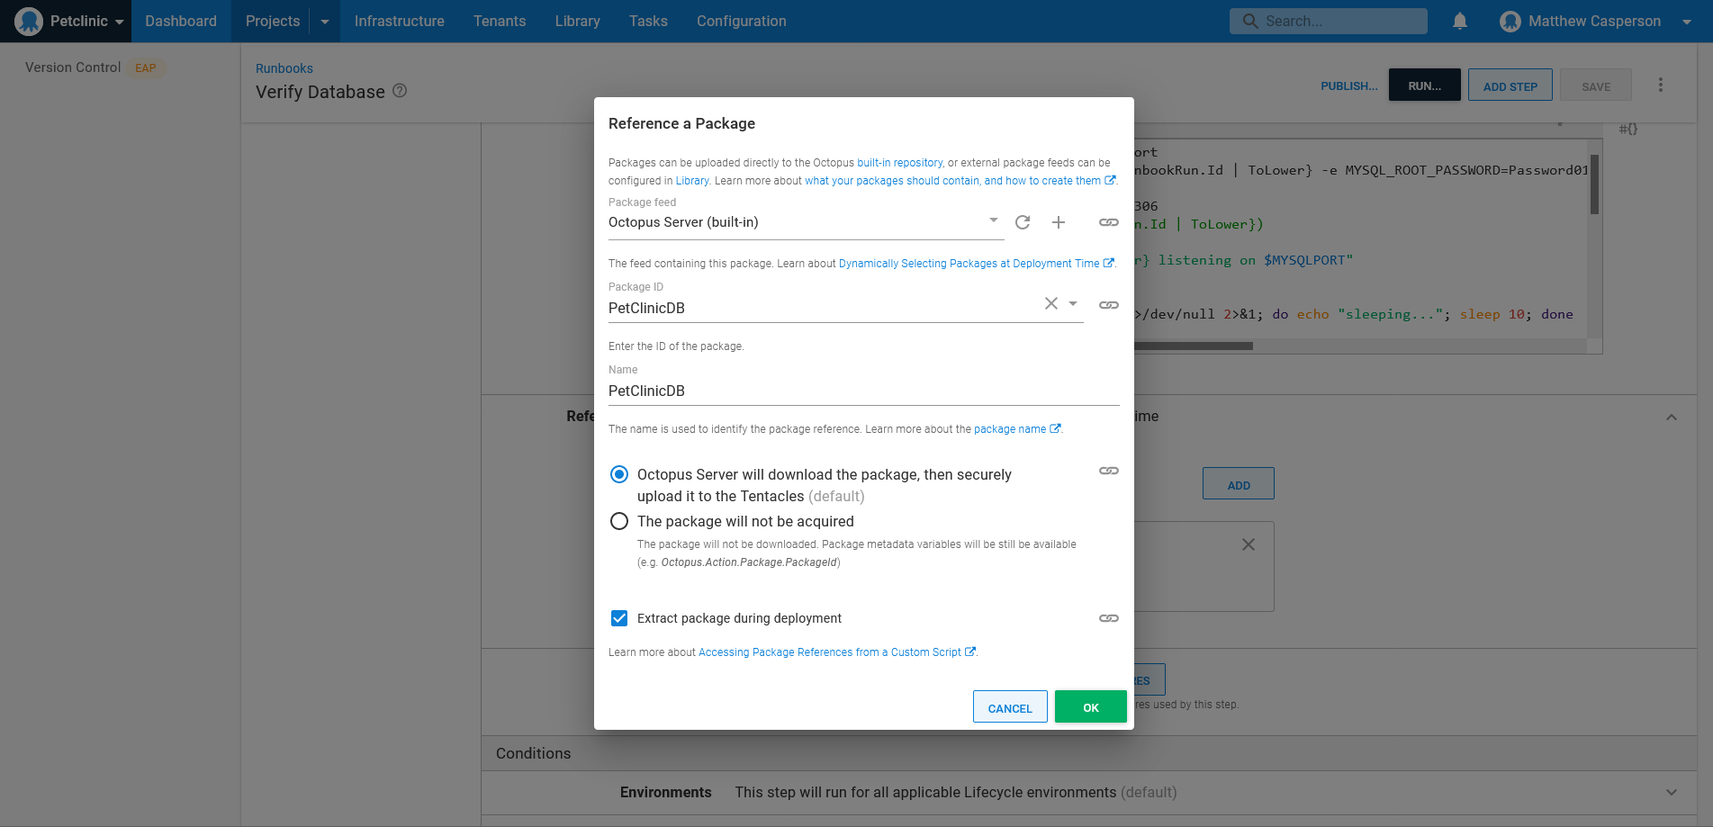
Task: Click the Name input field
Action: click(x=810, y=391)
